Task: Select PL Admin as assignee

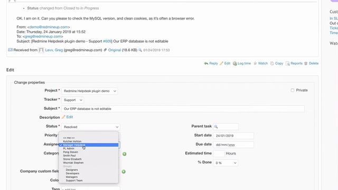Action: [89, 148]
